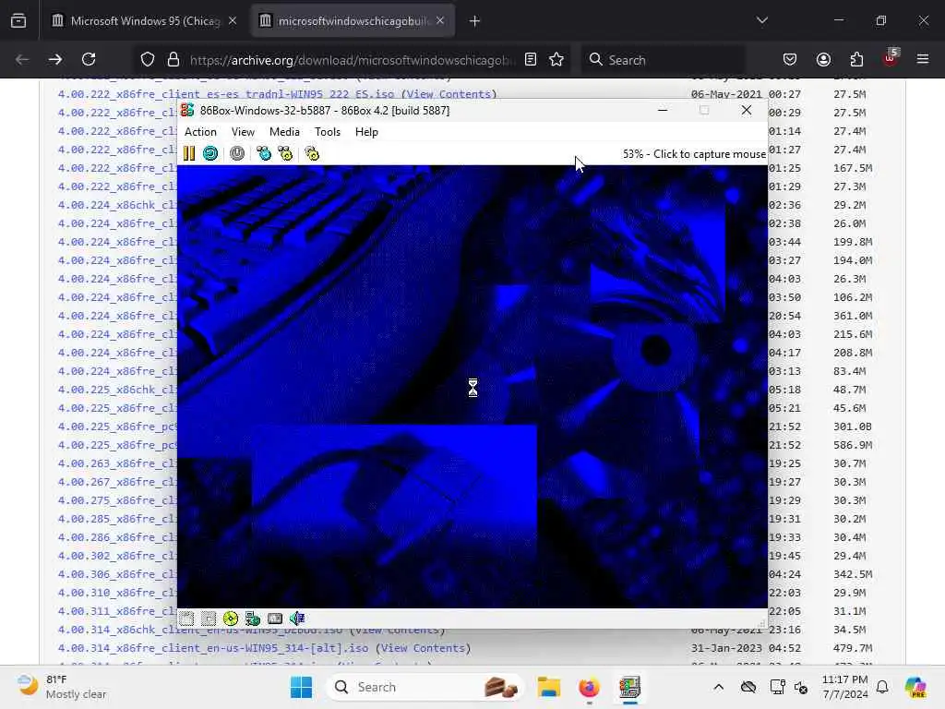Click the 86Box hard reset icon
The width and height of the screenshot is (945, 709).
click(210, 154)
